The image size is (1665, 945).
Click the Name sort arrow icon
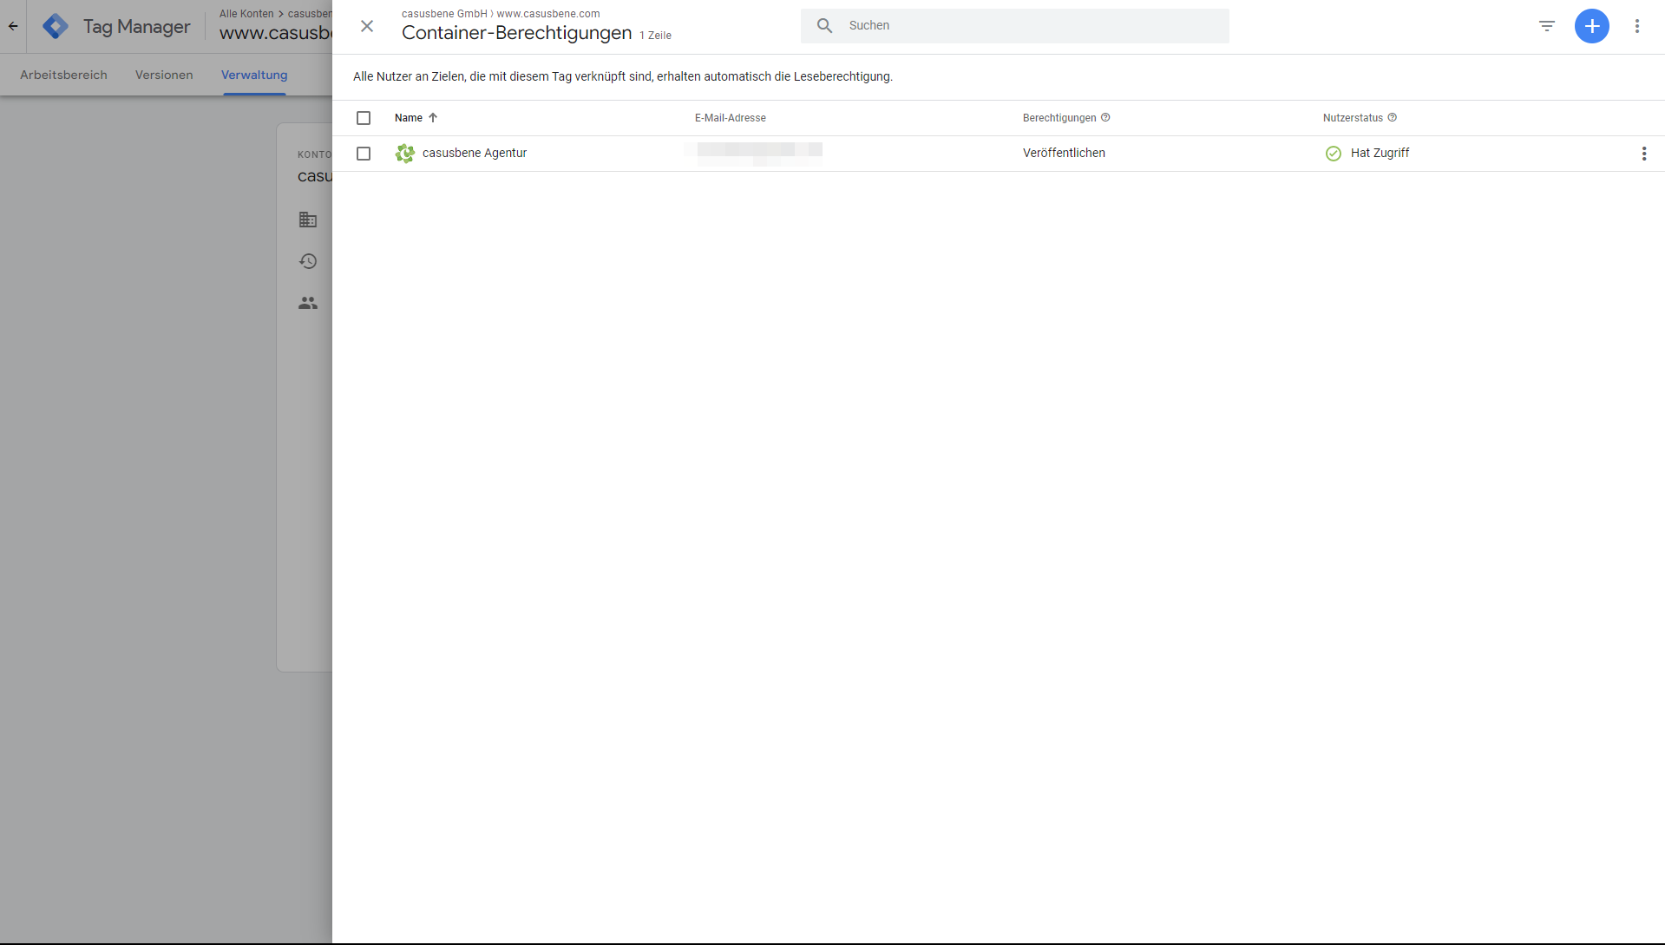click(433, 118)
